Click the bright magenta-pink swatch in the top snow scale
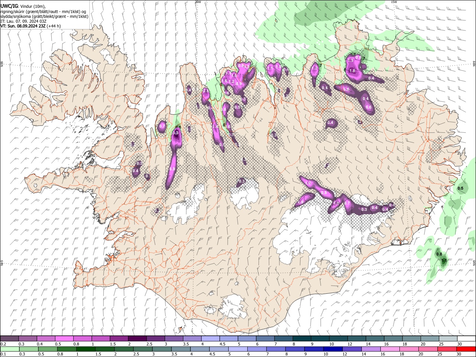This screenshot has height=357, width=476. coord(64,339)
